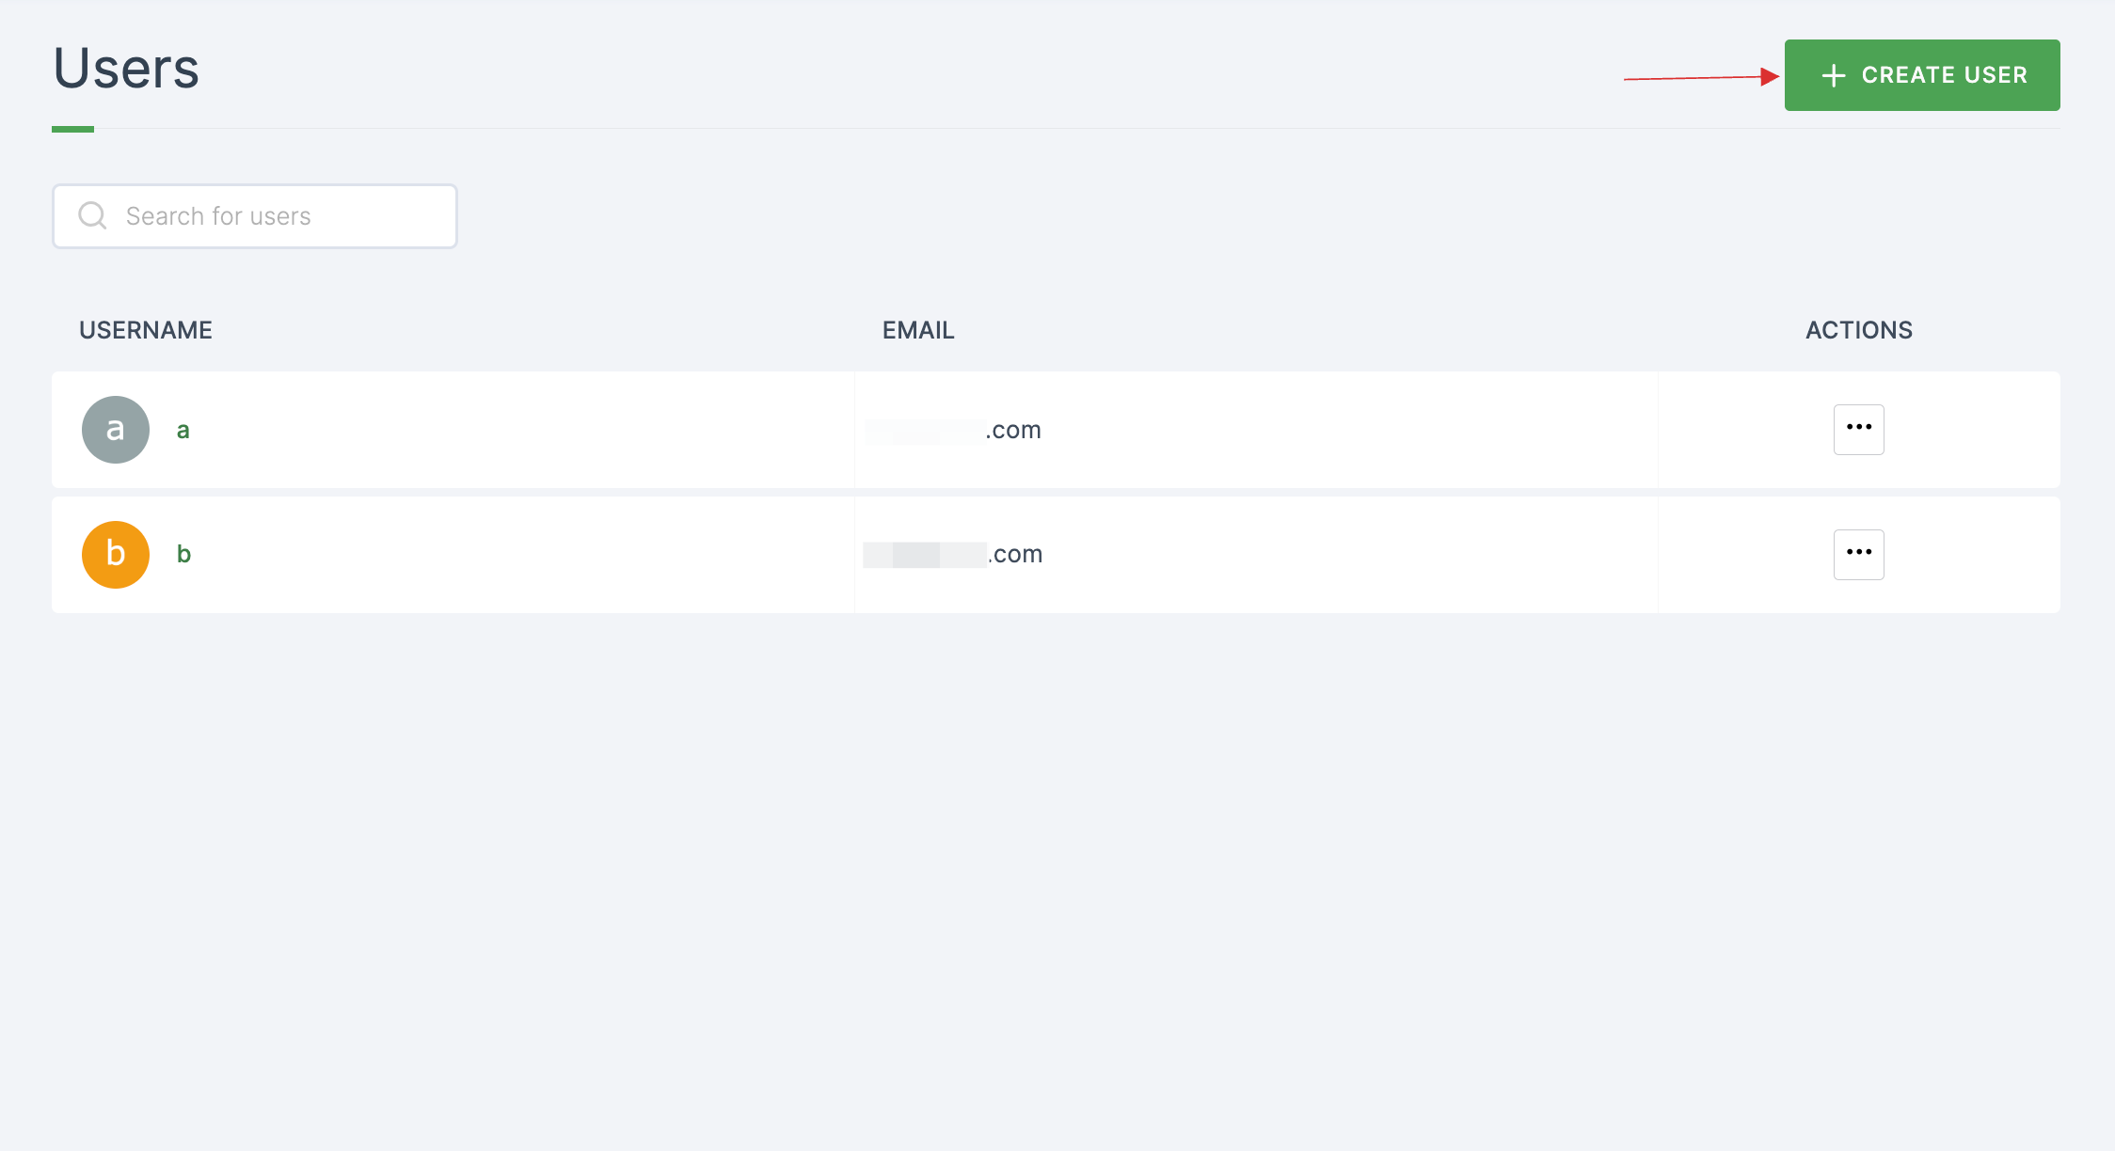The width and height of the screenshot is (2115, 1151).
Task: Click the three-dot menu for user b
Action: [1858, 553]
